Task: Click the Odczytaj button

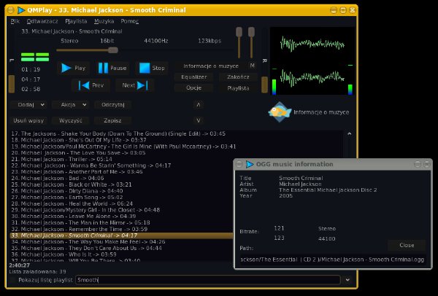Action: (113, 105)
